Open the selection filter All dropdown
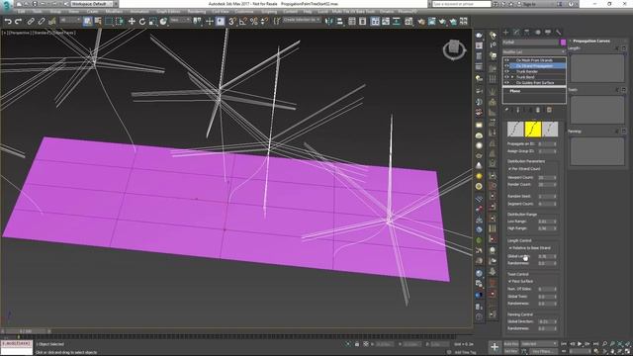Viewport: 633px width, 356px height. pyautogui.click(x=69, y=20)
